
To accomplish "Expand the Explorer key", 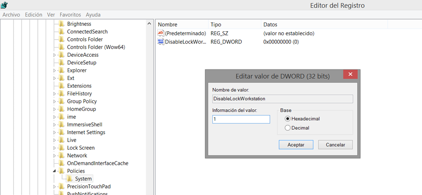I will (55, 71).
